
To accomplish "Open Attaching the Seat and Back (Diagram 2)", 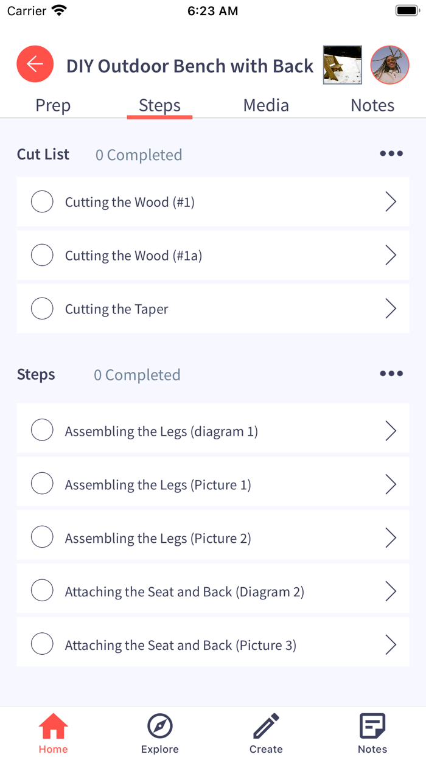I will click(184, 591).
